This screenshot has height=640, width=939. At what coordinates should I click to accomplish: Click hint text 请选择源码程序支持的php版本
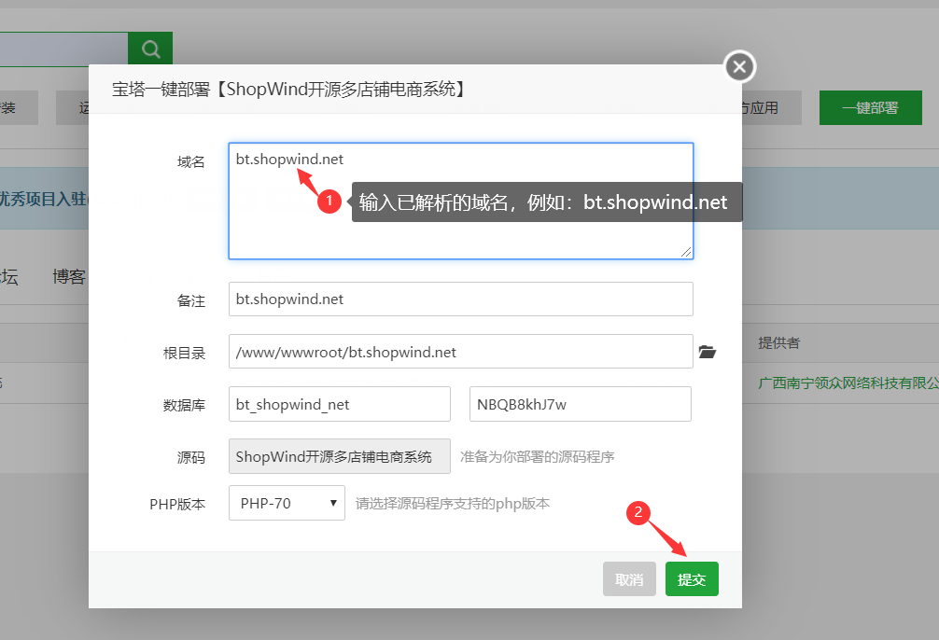[x=453, y=504]
